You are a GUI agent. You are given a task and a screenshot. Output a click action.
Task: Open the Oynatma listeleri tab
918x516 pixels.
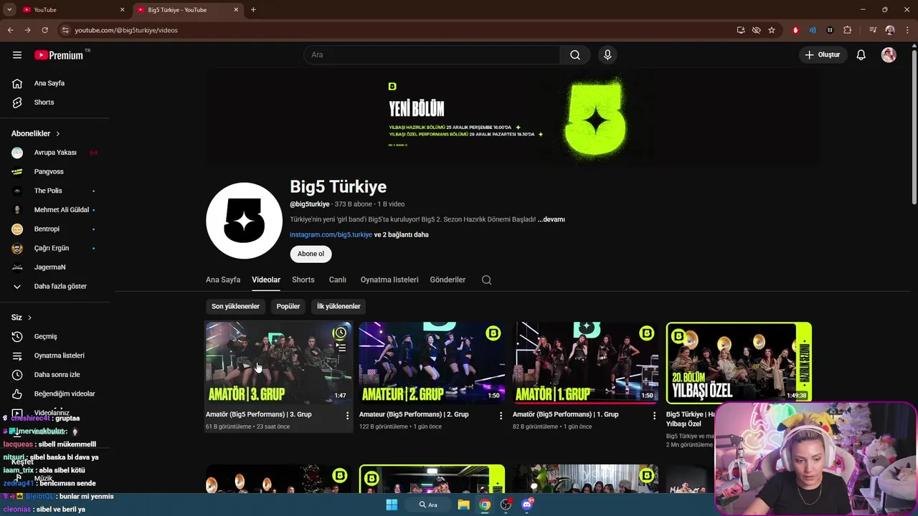click(389, 279)
